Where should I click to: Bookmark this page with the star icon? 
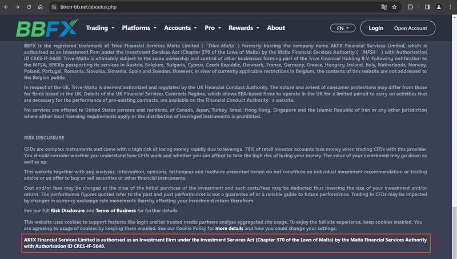(394, 7)
